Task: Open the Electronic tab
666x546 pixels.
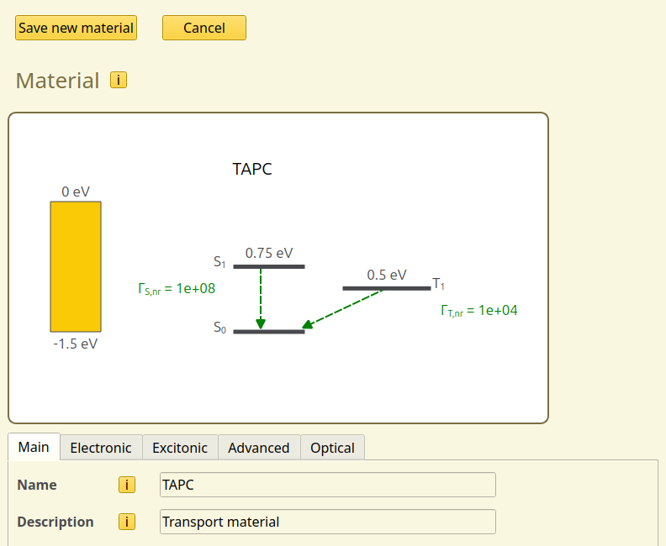Action: click(101, 448)
